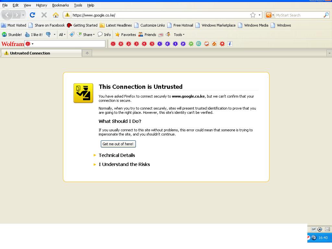Open the View menu
This screenshot has width=332, height=249.
(x=27, y=5)
